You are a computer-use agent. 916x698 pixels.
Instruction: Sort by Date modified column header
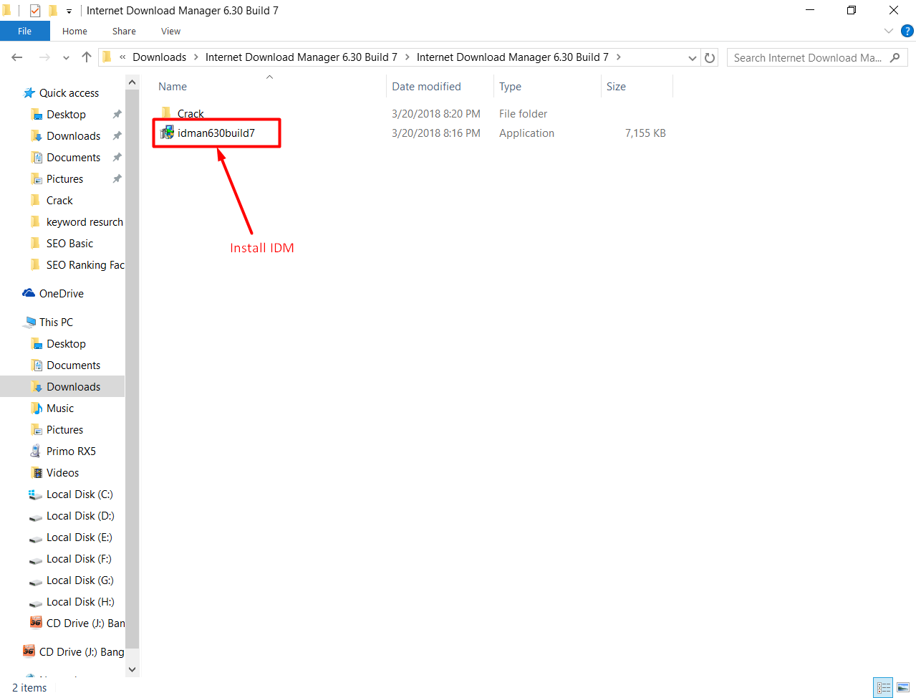pyautogui.click(x=426, y=86)
